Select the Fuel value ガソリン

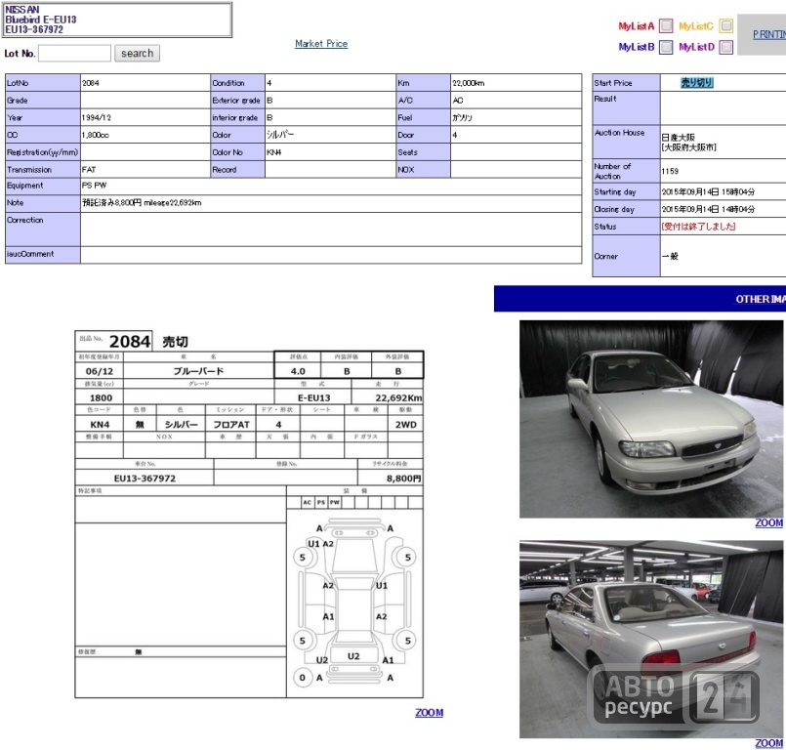pyautogui.click(x=462, y=118)
